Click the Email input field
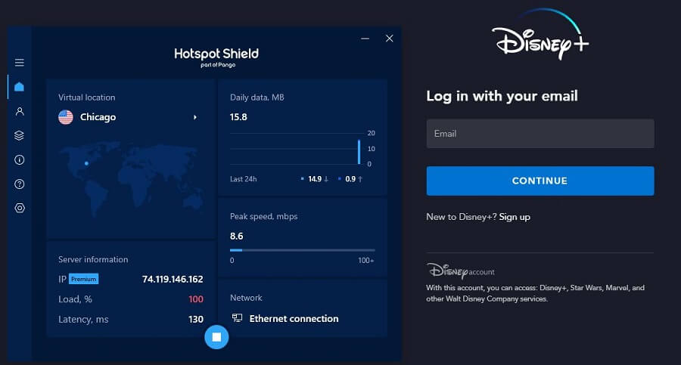This screenshot has width=681, height=365. pos(540,134)
